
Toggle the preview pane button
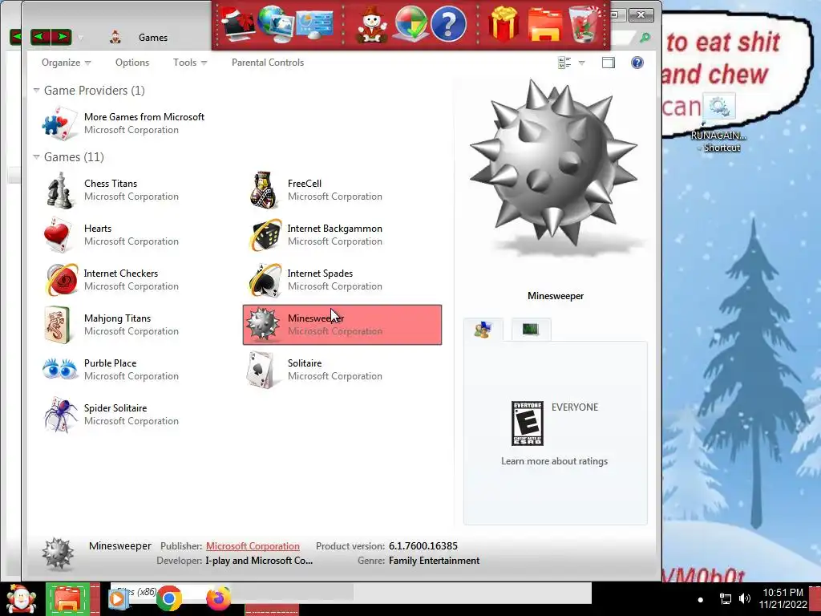(x=609, y=63)
